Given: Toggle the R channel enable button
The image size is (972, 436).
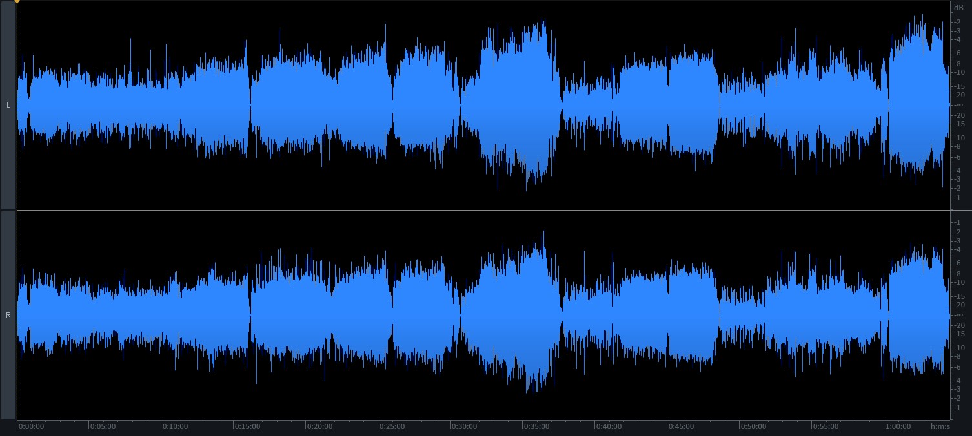Looking at the screenshot, I should tap(8, 315).
